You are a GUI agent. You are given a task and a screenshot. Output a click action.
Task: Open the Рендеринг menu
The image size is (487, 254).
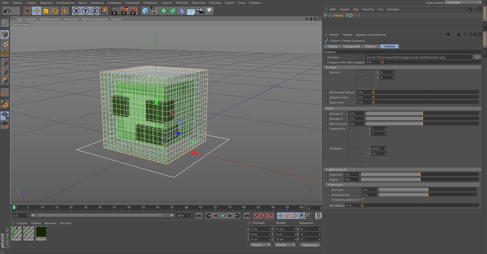(150, 3)
